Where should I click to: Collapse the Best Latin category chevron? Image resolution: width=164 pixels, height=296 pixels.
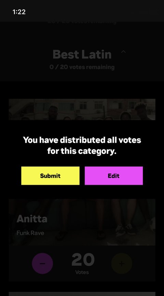click(x=123, y=52)
